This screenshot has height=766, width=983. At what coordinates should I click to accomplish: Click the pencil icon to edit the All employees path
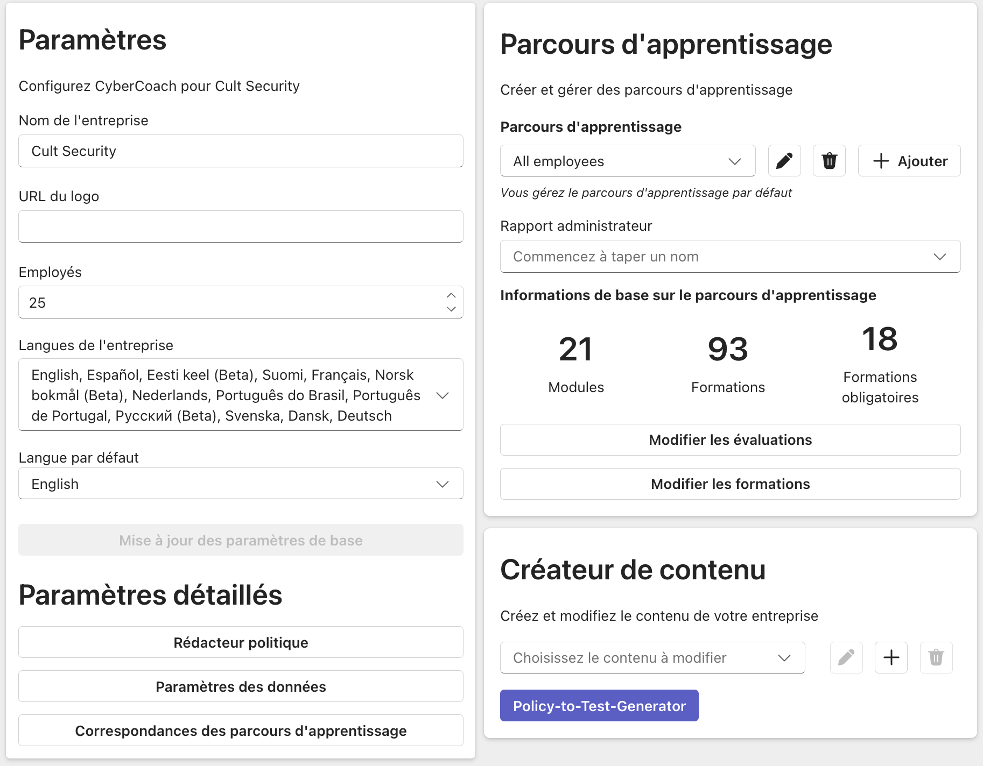pos(784,160)
